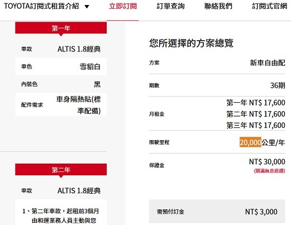Click the 第一年 red header
Viewport: 291px width, 225px height.
(61, 28)
